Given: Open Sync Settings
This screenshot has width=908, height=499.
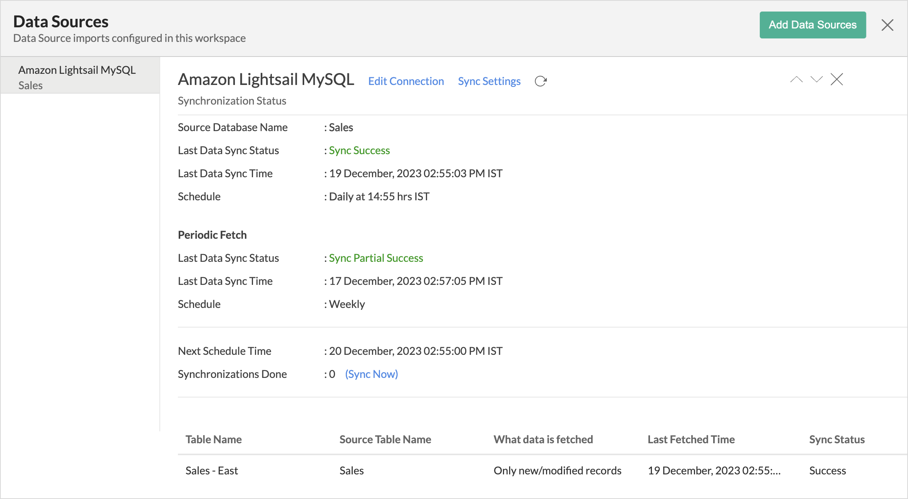Looking at the screenshot, I should coord(489,81).
